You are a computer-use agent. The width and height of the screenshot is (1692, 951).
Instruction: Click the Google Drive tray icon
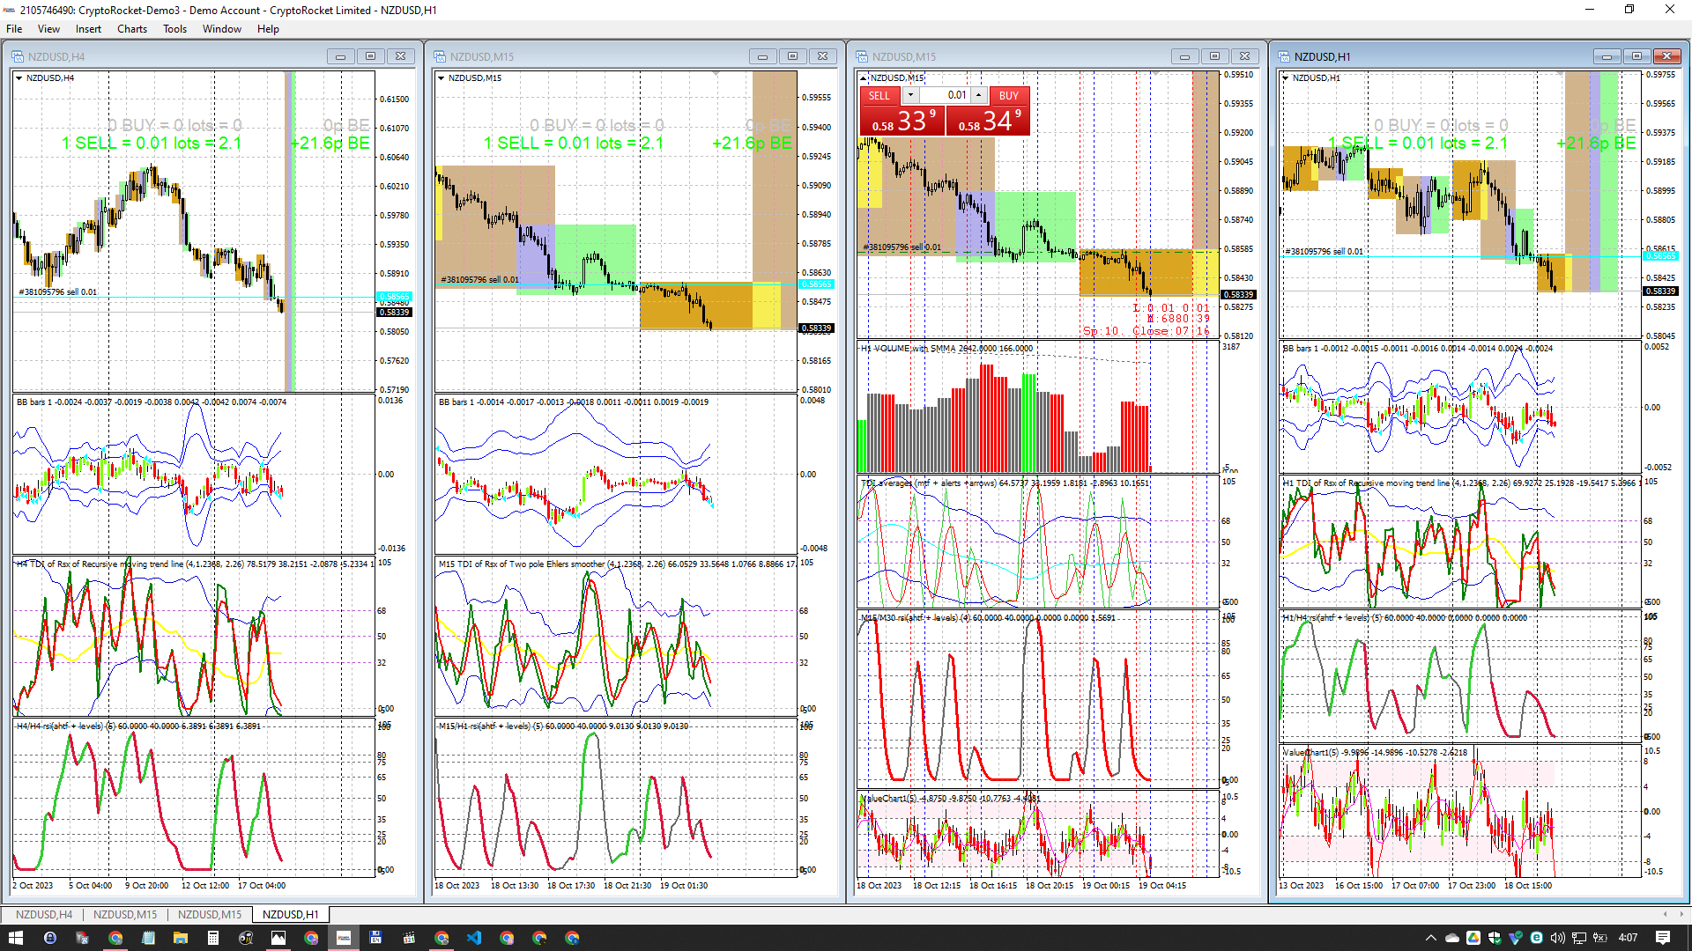[x=1473, y=938]
